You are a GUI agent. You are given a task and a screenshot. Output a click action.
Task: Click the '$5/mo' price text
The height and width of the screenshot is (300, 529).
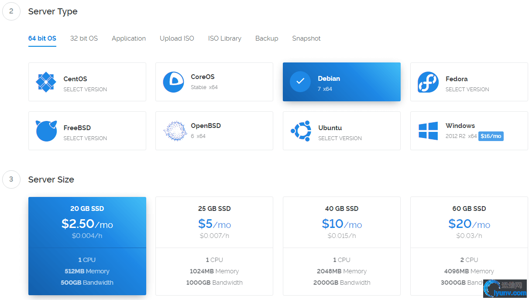click(215, 224)
